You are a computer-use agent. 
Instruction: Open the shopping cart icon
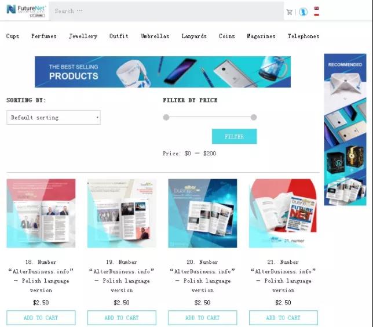(x=289, y=12)
